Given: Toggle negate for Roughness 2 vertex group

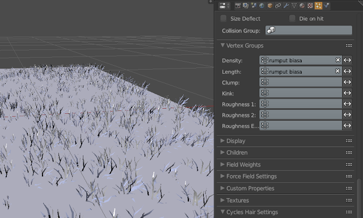Looking at the screenshot, I should (347, 115).
